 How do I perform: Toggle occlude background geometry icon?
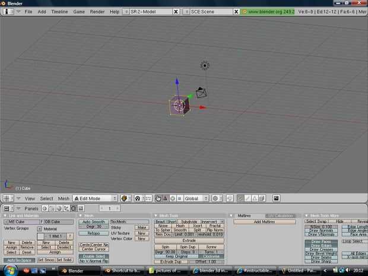coord(262,198)
